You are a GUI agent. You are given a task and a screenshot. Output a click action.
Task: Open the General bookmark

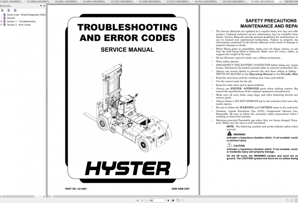point(11,18)
